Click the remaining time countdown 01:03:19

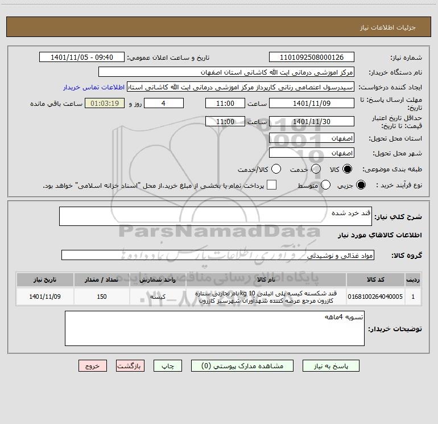pyautogui.click(x=105, y=103)
